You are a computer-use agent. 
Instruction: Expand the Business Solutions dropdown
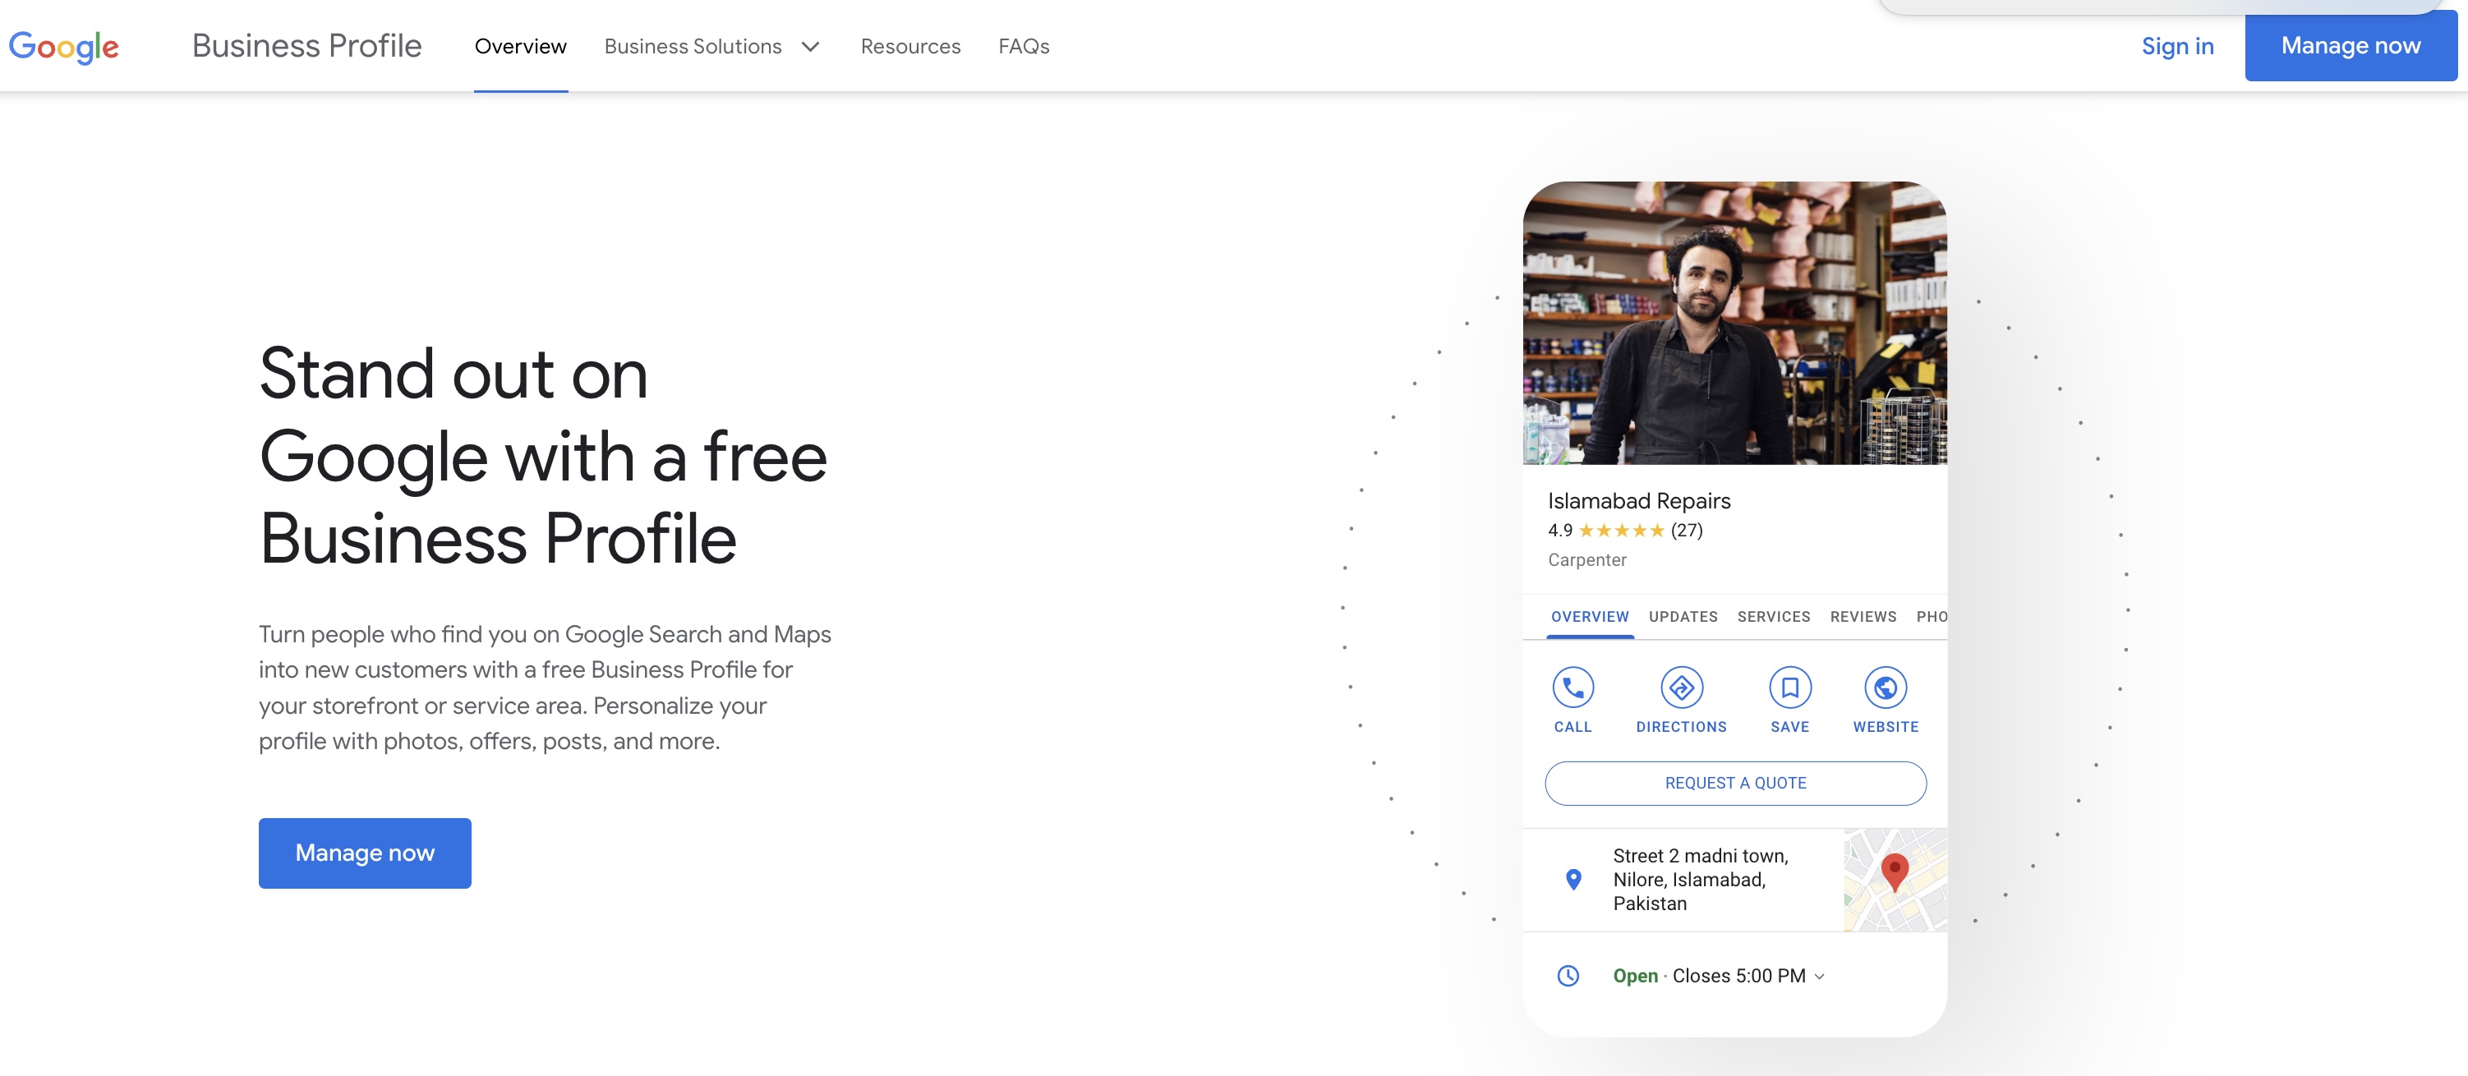[711, 46]
